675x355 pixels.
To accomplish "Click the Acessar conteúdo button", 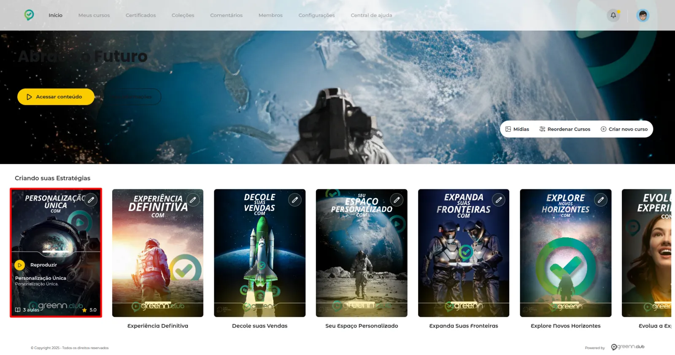I will click(x=56, y=97).
